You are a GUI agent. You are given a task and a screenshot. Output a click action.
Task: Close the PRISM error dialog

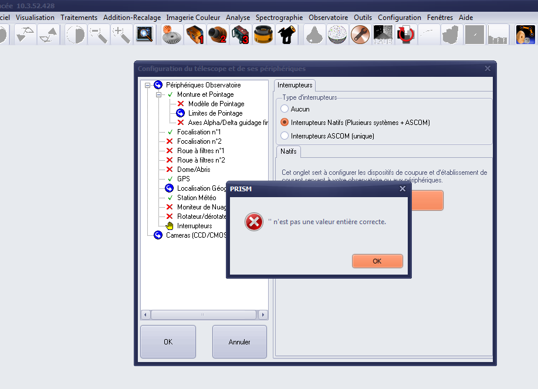(402, 189)
